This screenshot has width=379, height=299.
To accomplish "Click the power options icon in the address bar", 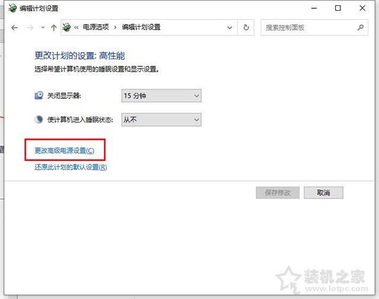I will [x=67, y=27].
